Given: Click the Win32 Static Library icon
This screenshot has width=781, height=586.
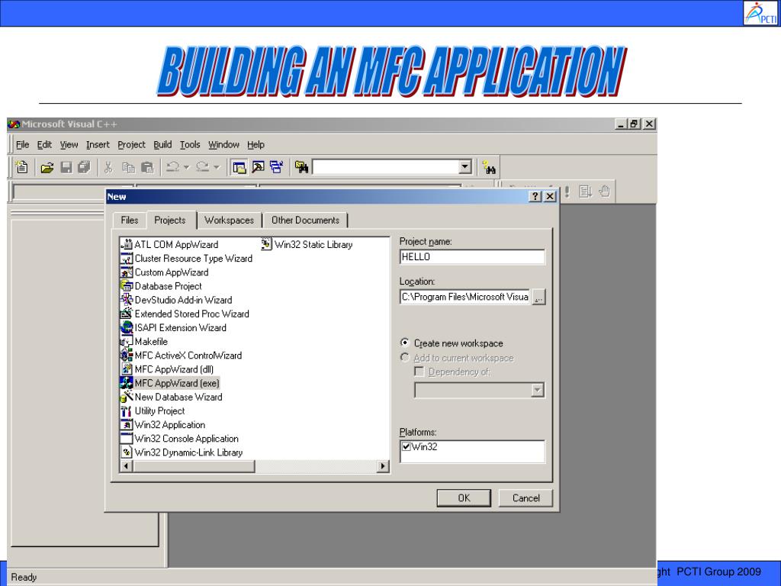Looking at the screenshot, I should pos(266,244).
